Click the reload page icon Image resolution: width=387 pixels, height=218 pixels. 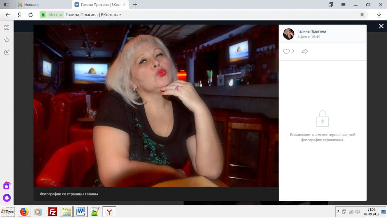point(31,15)
